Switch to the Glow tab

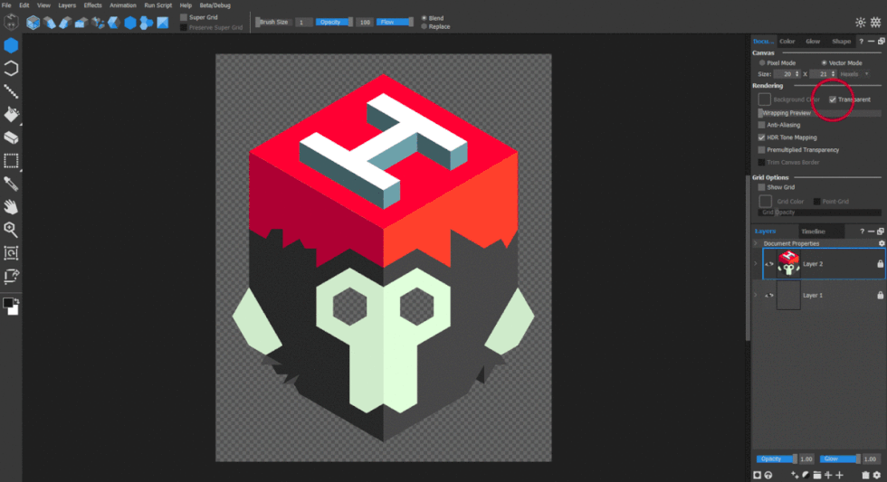[x=813, y=42]
